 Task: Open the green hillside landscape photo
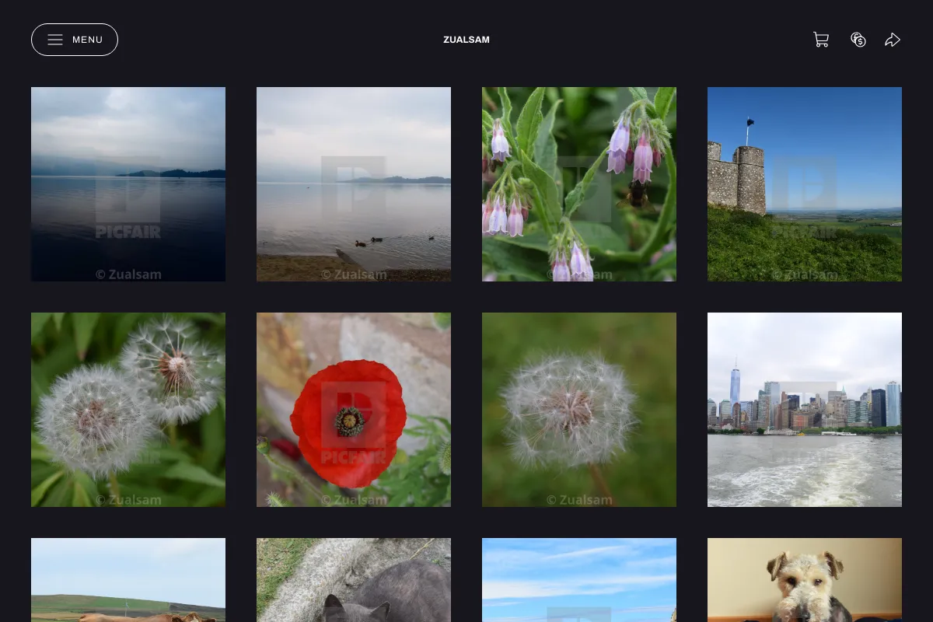128,580
